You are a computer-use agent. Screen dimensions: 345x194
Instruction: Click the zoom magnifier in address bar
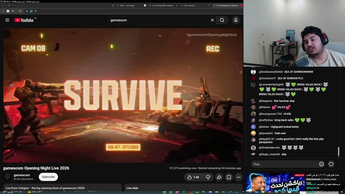click(x=35, y=11)
